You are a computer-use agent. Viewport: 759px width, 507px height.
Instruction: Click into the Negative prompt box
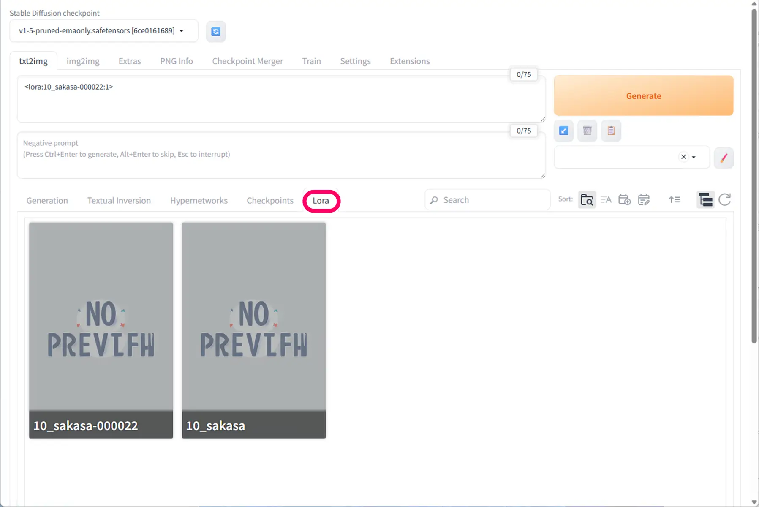(281, 155)
